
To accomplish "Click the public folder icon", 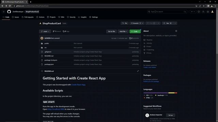I will (42, 43).
